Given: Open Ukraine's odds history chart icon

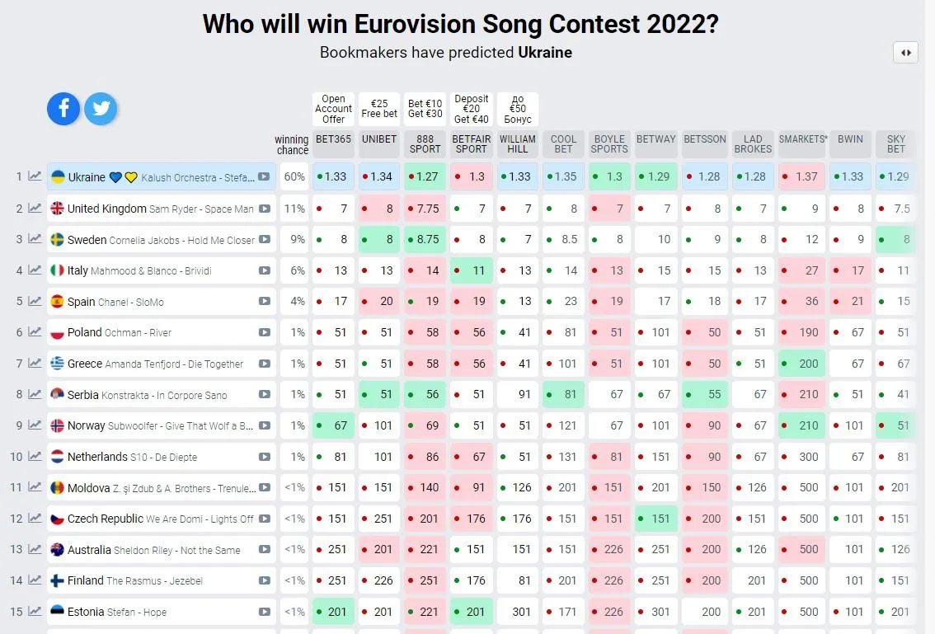Looking at the screenshot, I should [x=35, y=176].
